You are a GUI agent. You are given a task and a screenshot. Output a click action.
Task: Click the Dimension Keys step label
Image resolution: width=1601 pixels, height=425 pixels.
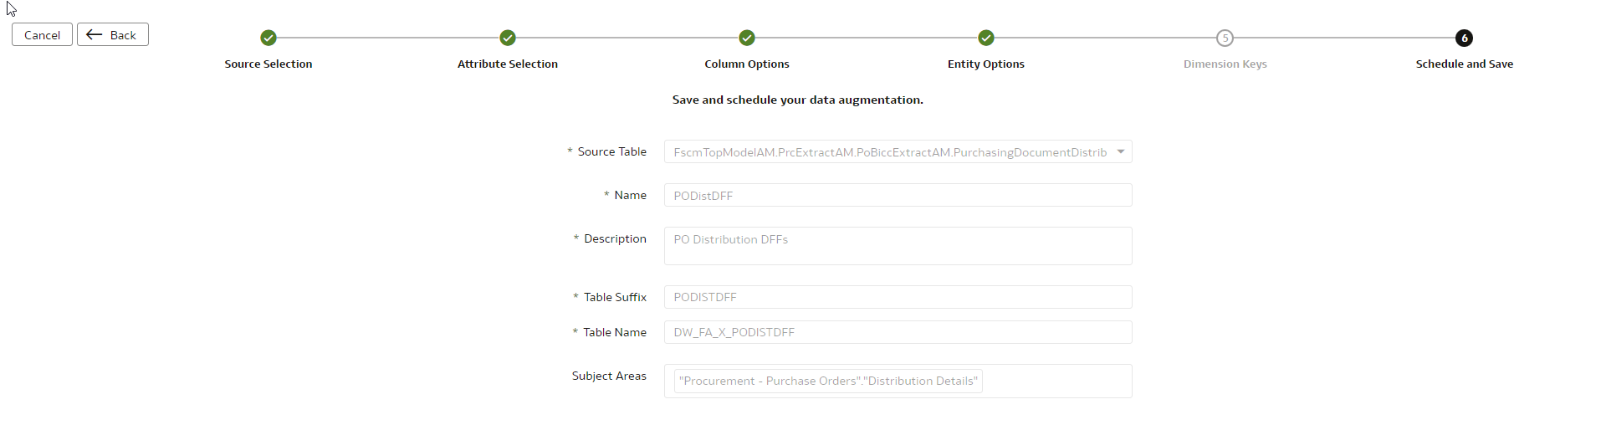pyautogui.click(x=1225, y=64)
